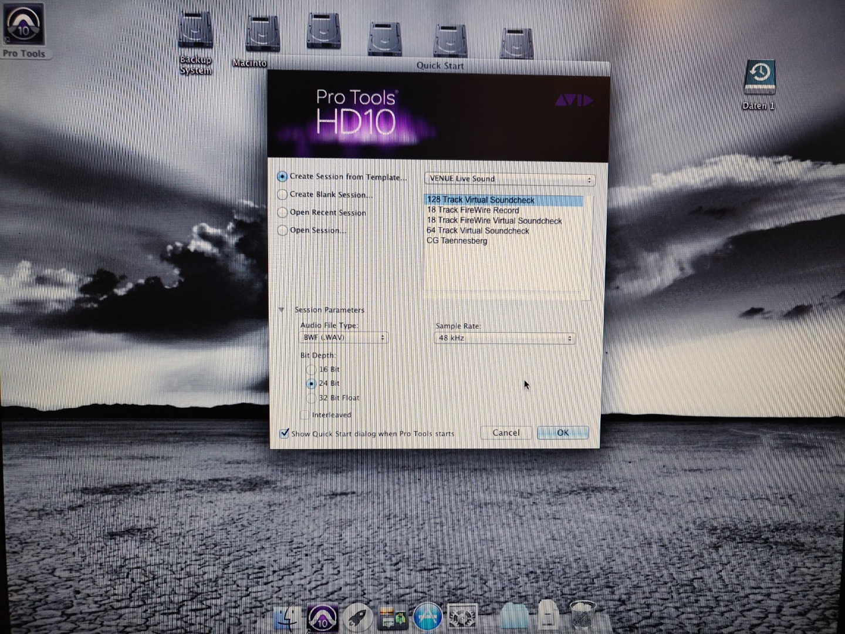Click the Pro Tools icon in the dock

tap(322, 618)
